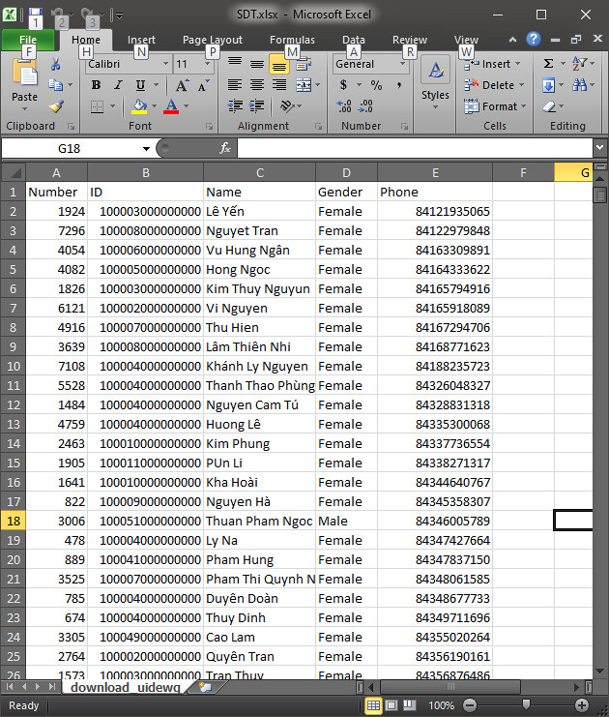This screenshot has height=717, width=609.
Task: Click the formula bar input
Action: pos(415,148)
